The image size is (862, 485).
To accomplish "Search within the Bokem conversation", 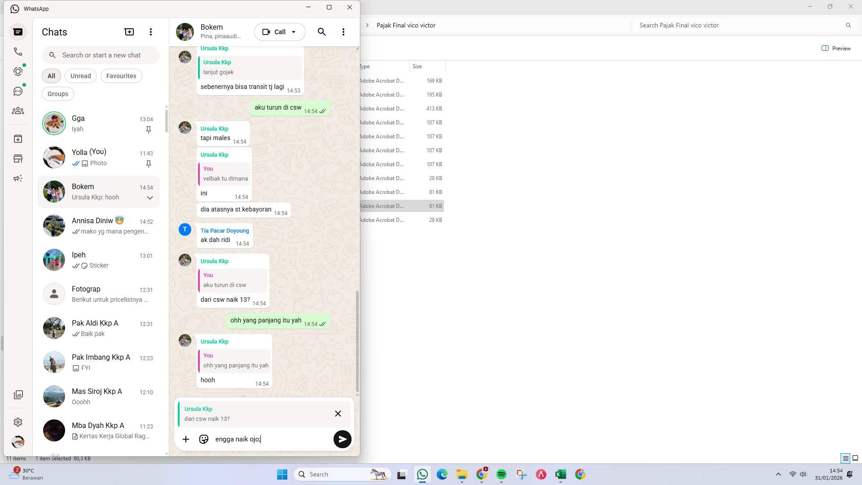I will pos(321,31).
